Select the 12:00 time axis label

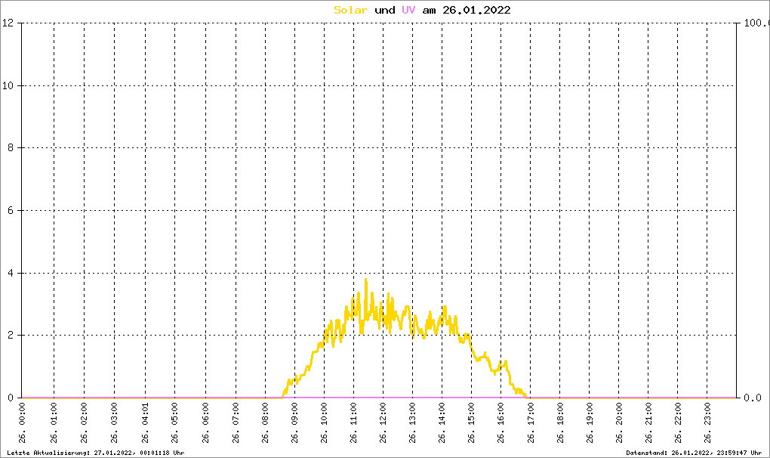point(383,423)
